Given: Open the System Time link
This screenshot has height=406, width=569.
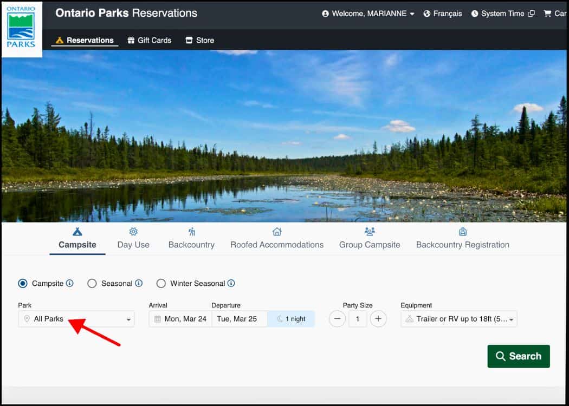Looking at the screenshot, I should click(x=503, y=14).
